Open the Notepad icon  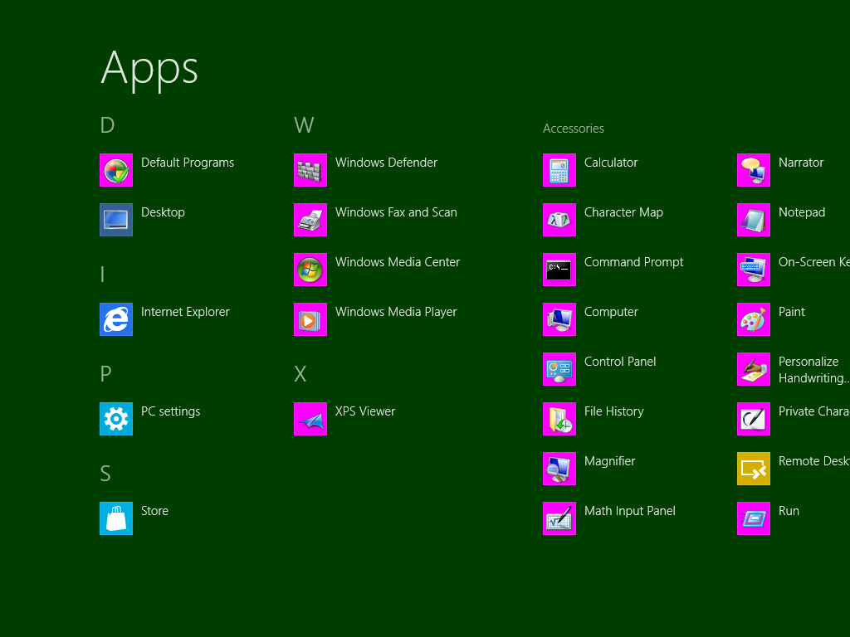pos(754,220)
